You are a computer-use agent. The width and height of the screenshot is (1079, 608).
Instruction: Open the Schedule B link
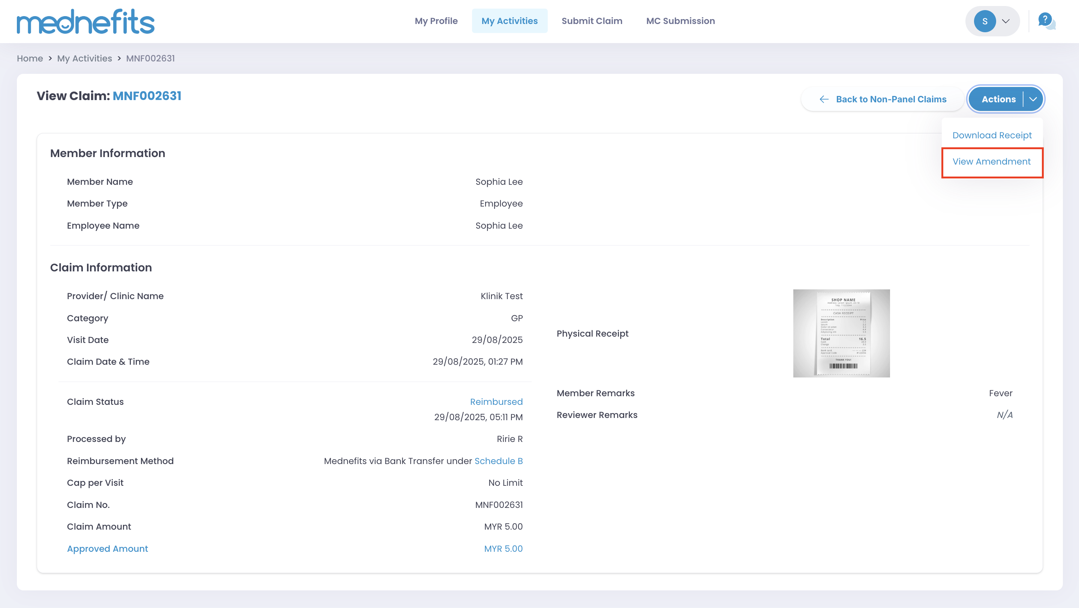498,461
